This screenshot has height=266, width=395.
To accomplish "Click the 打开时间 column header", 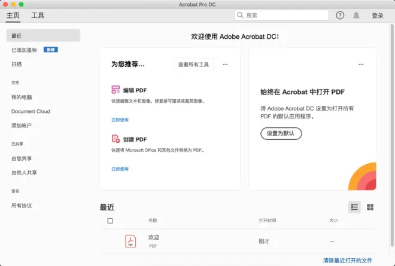I will pyautogui.click(x=268, y=221).
